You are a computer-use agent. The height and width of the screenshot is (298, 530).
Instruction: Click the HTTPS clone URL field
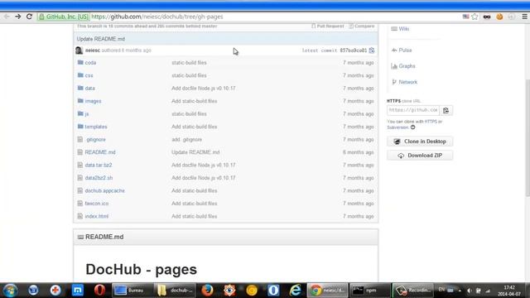pos(413,110)
